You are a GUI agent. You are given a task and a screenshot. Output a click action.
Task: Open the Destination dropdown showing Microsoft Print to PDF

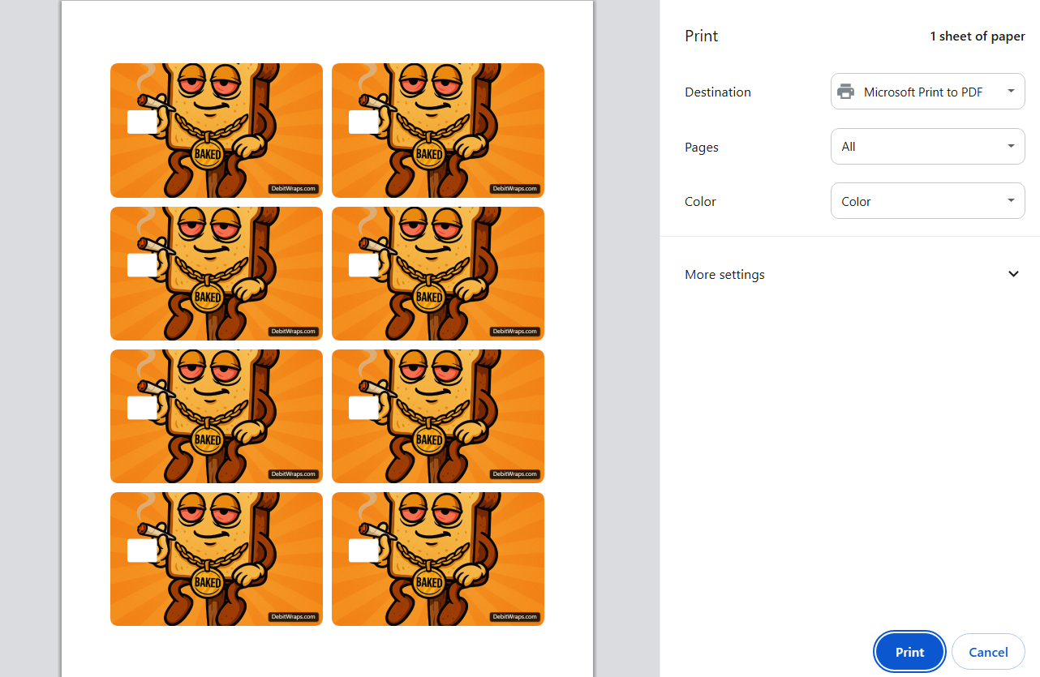click(x=927, y=92)
